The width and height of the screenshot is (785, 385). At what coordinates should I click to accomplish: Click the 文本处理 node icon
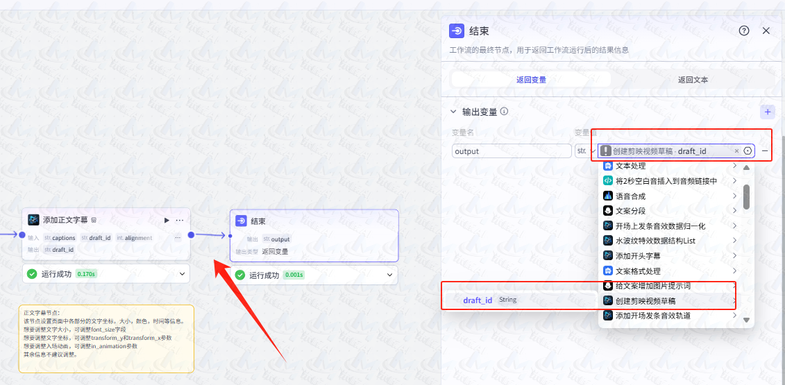tap(608, 166)
